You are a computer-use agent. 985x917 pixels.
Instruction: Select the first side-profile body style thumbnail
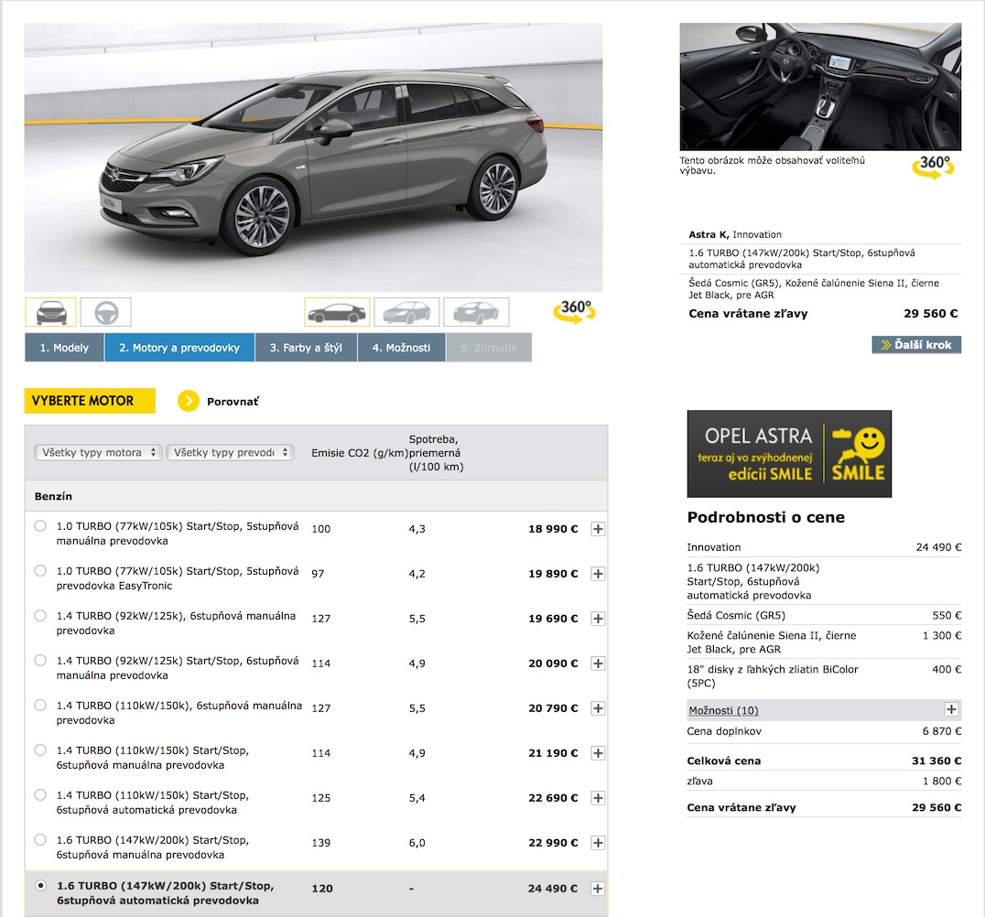(337, 312)
